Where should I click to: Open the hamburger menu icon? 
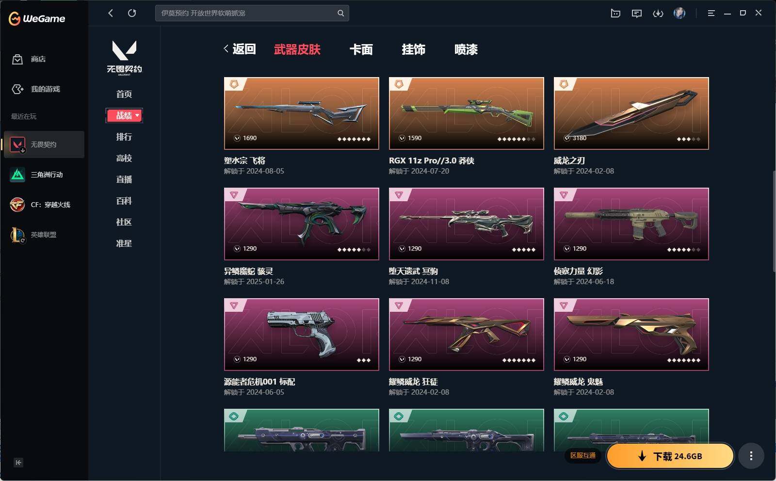711,13
